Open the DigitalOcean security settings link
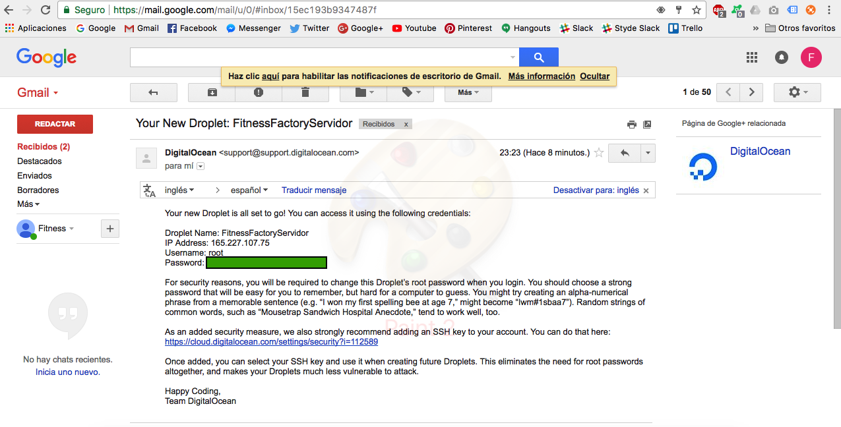The width and height of the screenshot is (841, 427). click(271, 342)
